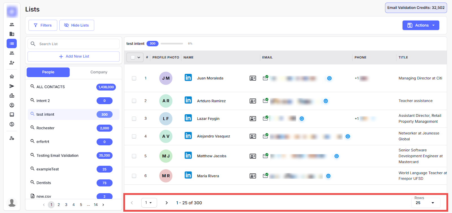This screenshot has width=452, height=213.
Task: Click verified email icon for Maria Rivera
Action: [265, 175]
